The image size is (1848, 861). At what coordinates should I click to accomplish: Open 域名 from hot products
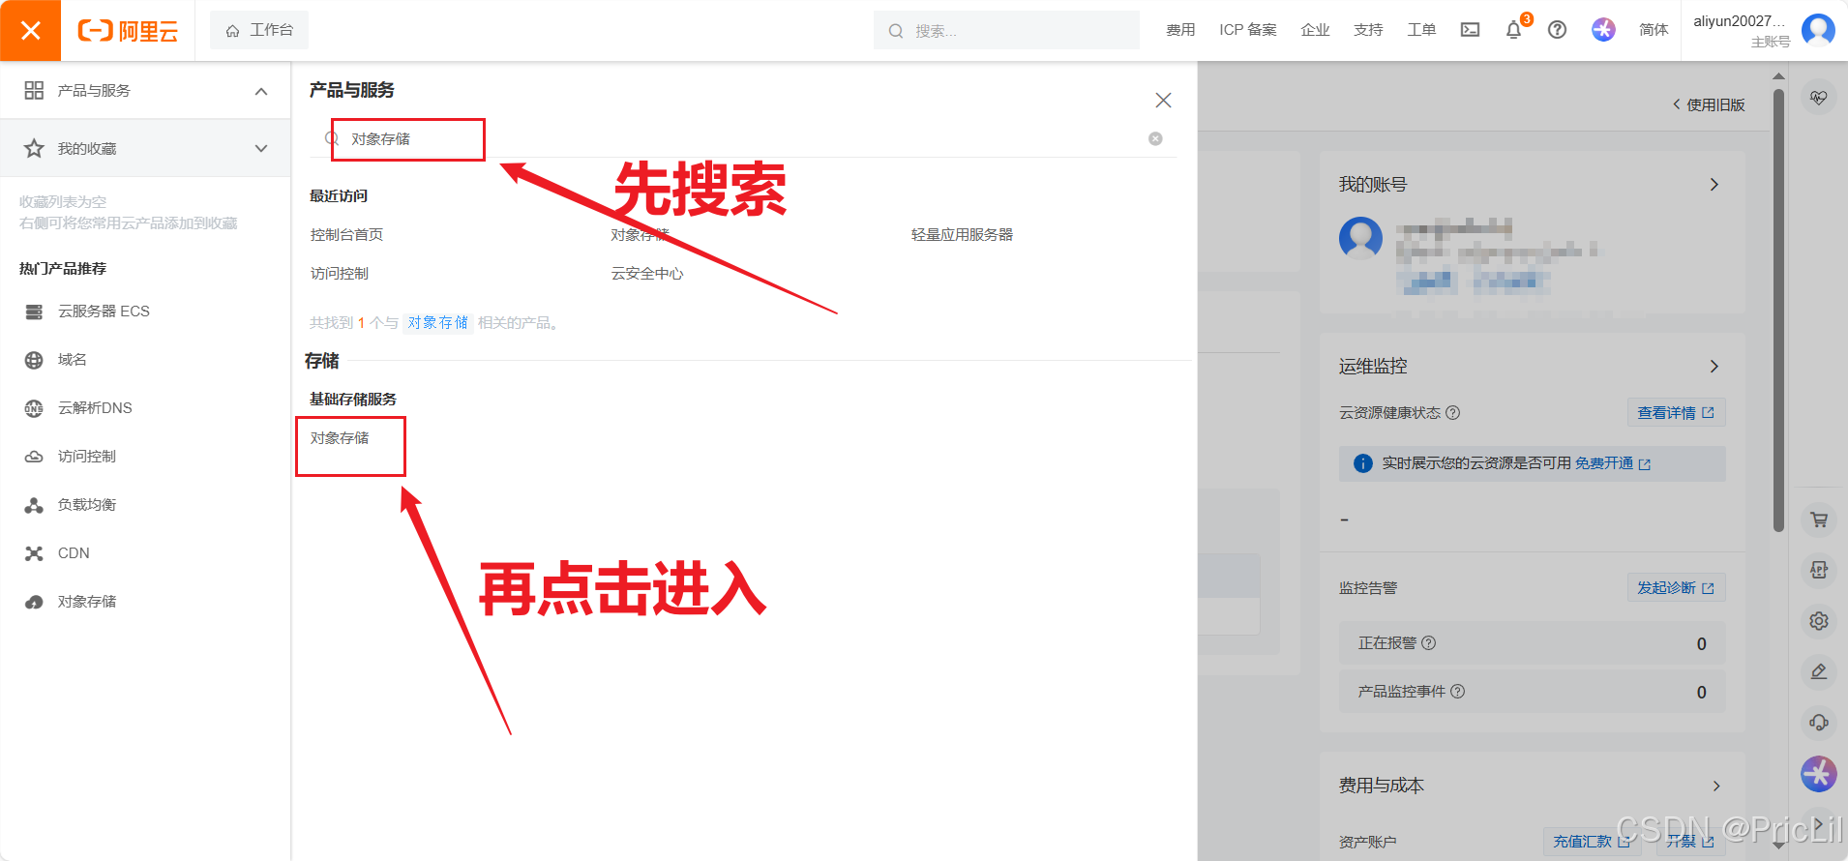tap(72, 360)
